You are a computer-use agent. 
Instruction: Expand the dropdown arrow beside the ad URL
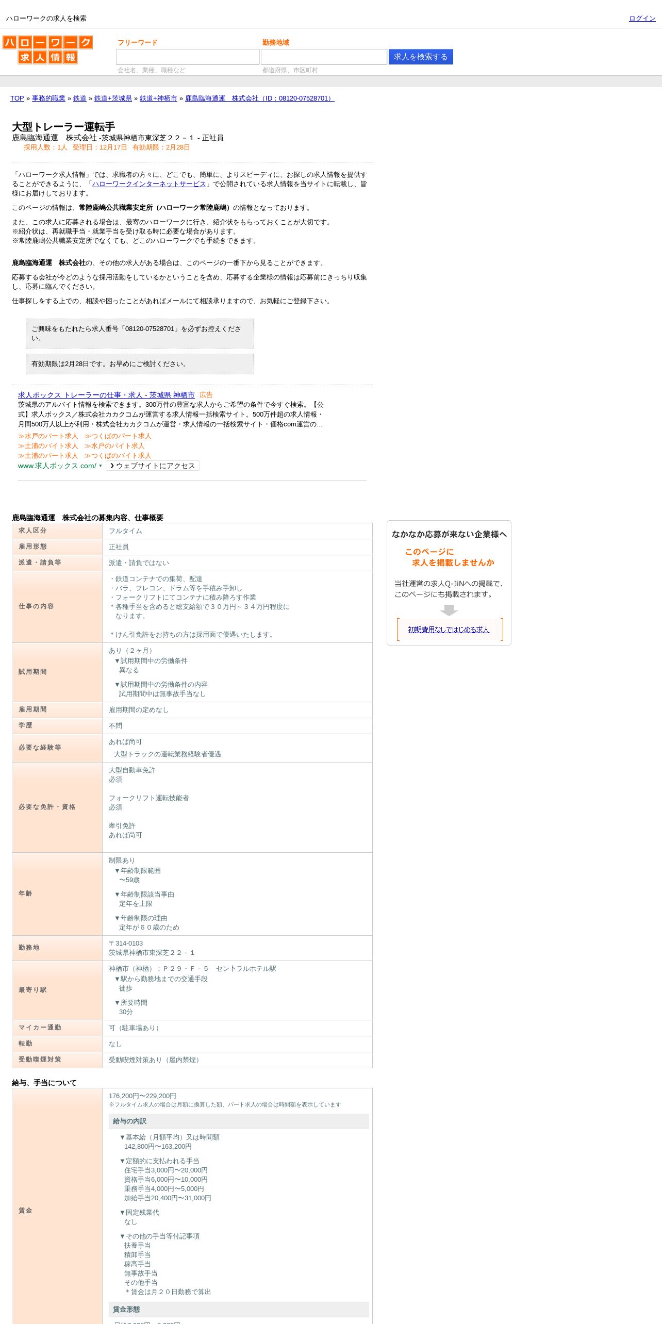[x=101, y=466]
